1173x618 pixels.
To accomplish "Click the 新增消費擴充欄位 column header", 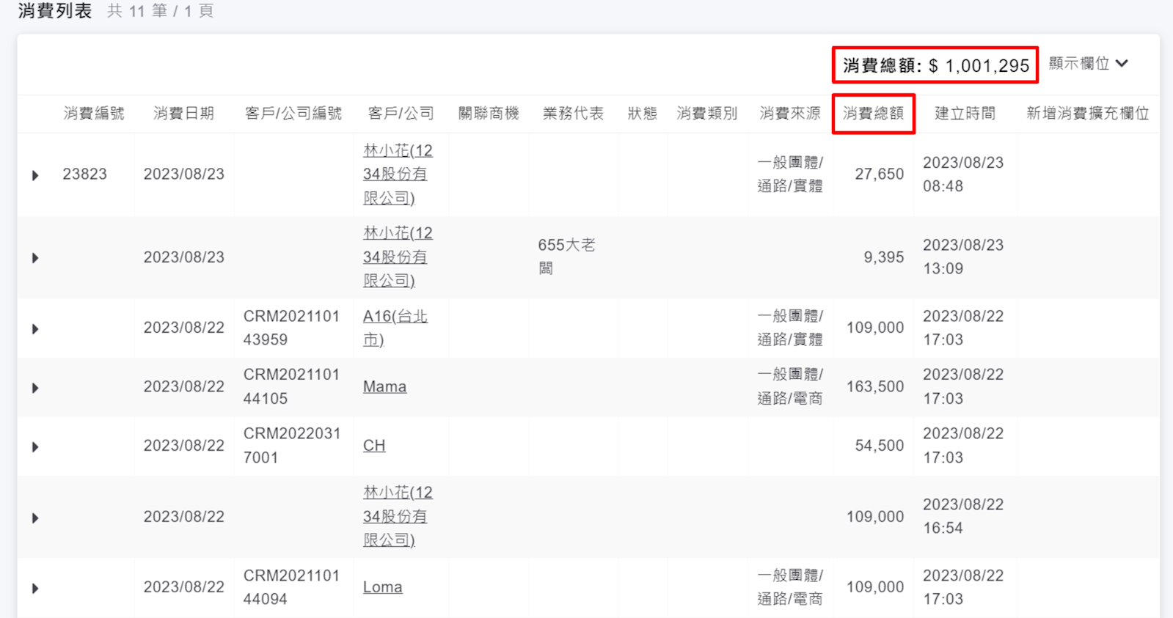I will click(x=1087, y=114).
